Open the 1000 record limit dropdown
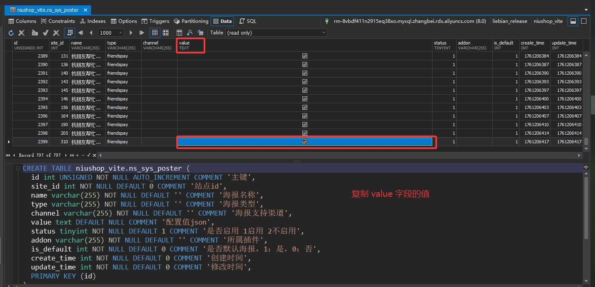This screenshot has height=287, width=595. pos(121,33)
